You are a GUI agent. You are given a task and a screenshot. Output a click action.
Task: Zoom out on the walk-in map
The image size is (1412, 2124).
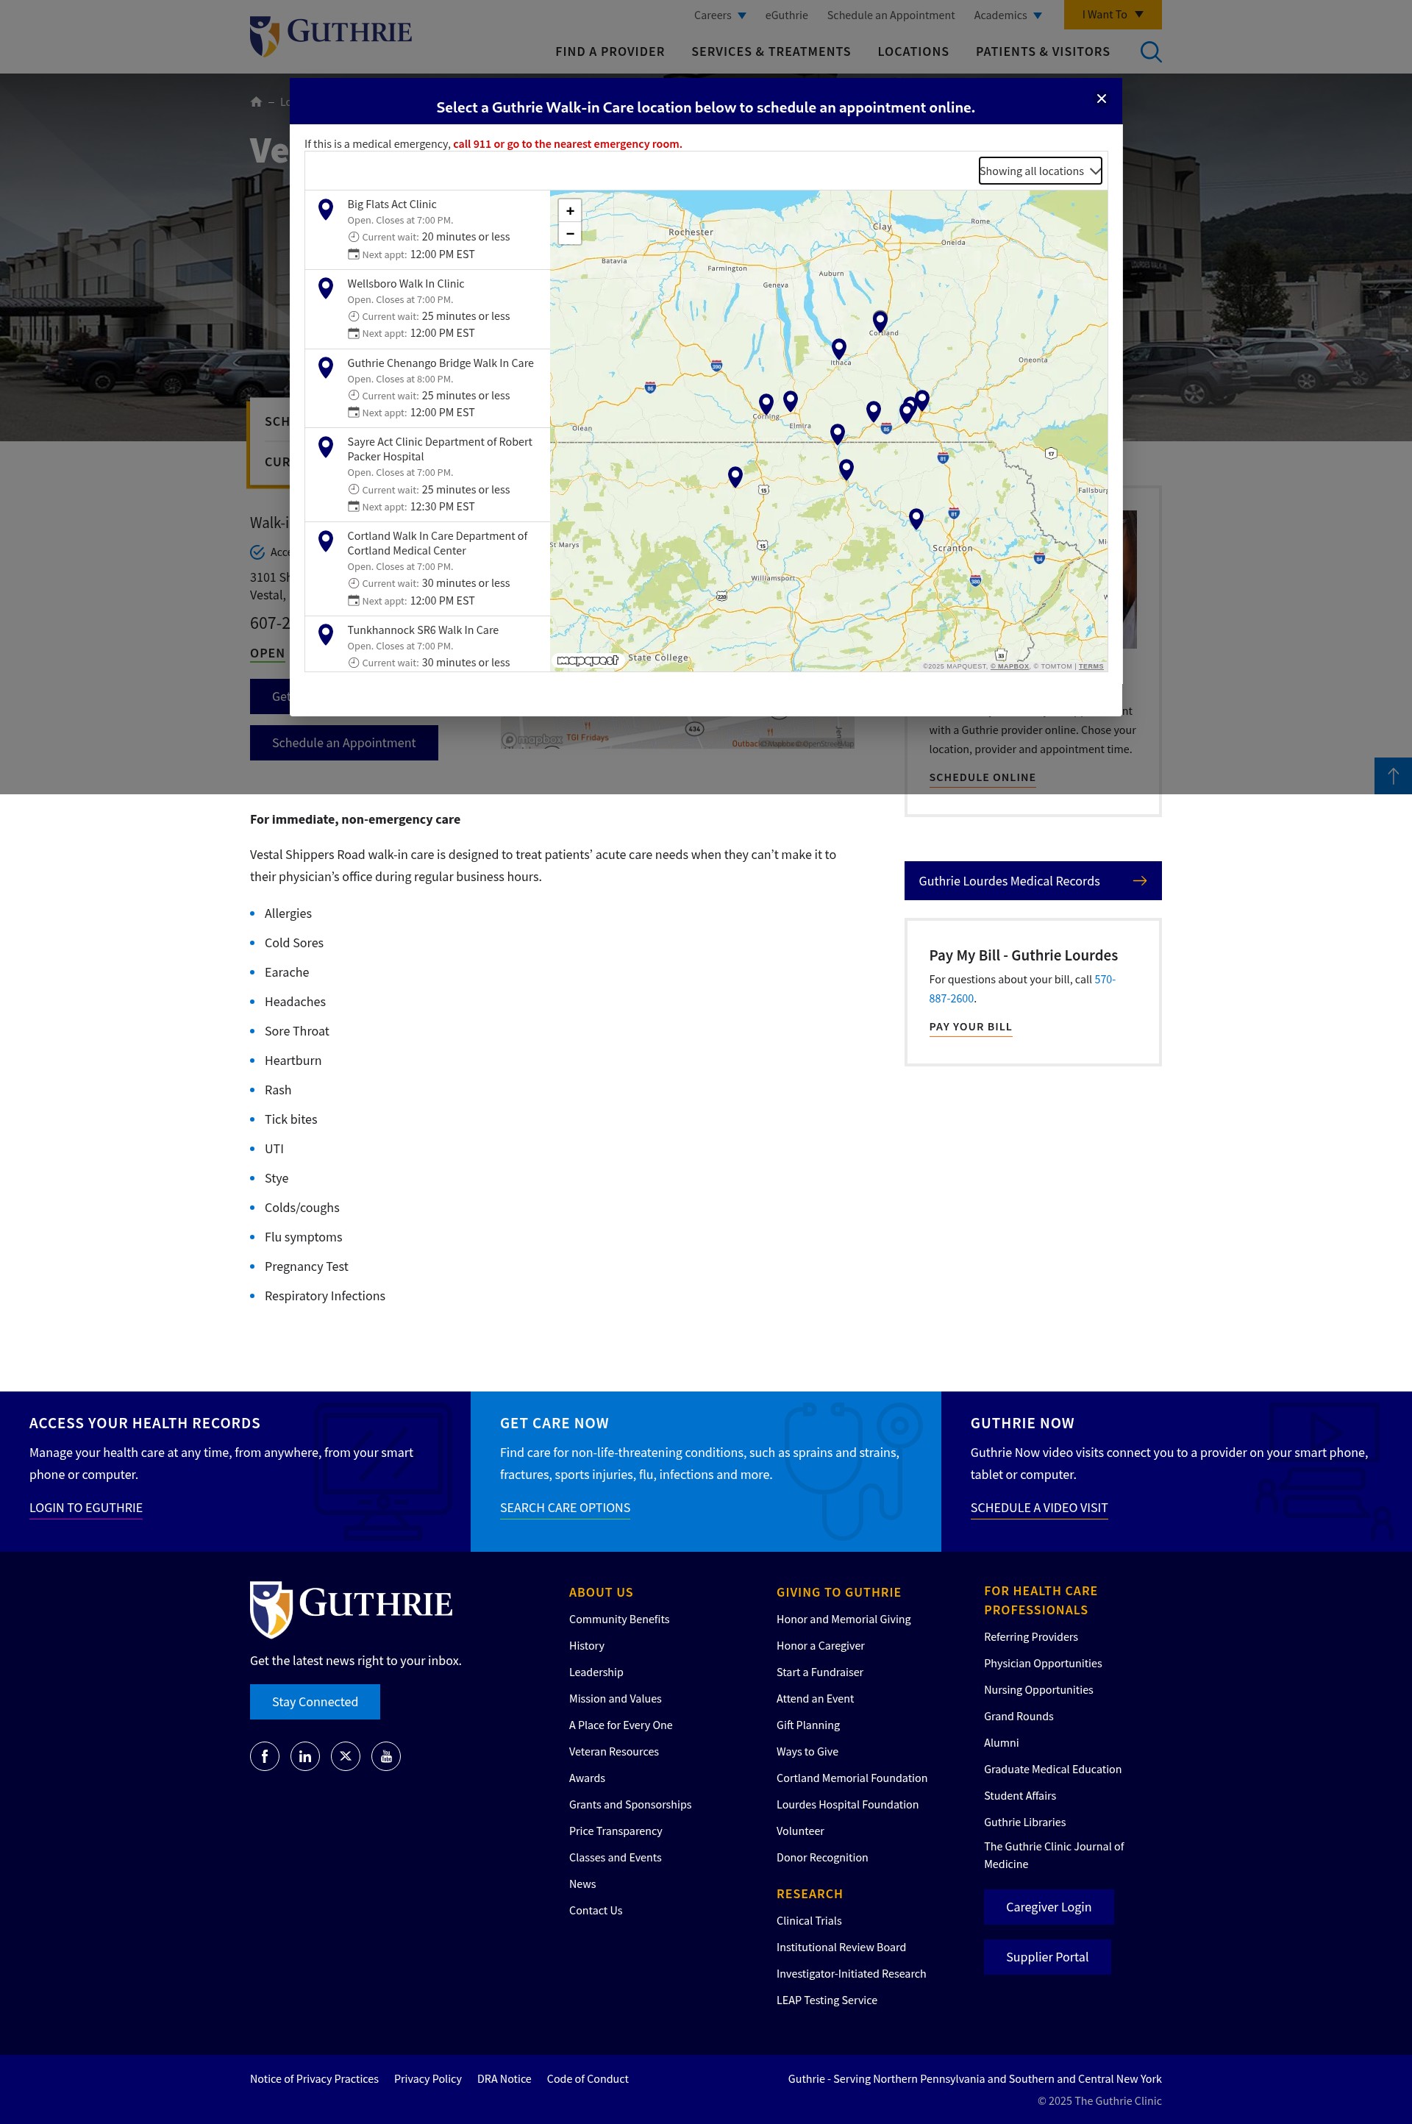pyautogui.click(x=570, y=233)
